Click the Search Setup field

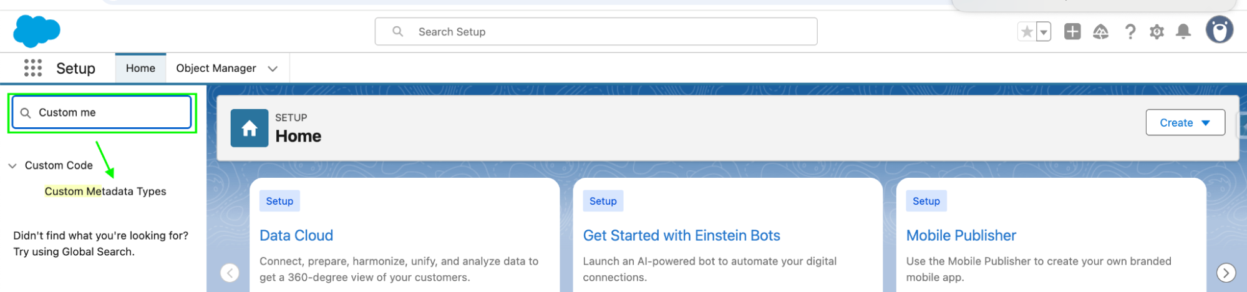[596, 31]
